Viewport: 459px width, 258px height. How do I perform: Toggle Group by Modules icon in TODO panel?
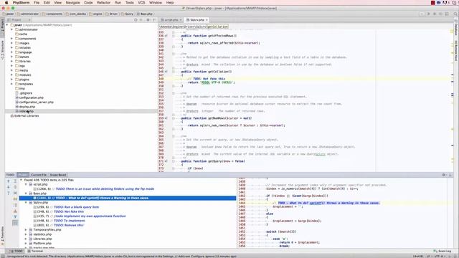click(15, 199)
